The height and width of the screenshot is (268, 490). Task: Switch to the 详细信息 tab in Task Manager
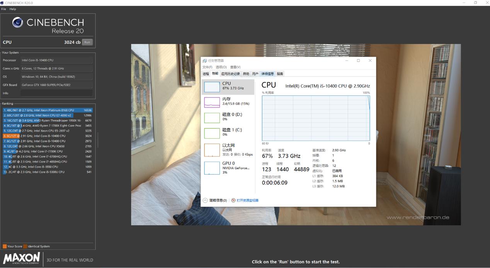[267, 74]
